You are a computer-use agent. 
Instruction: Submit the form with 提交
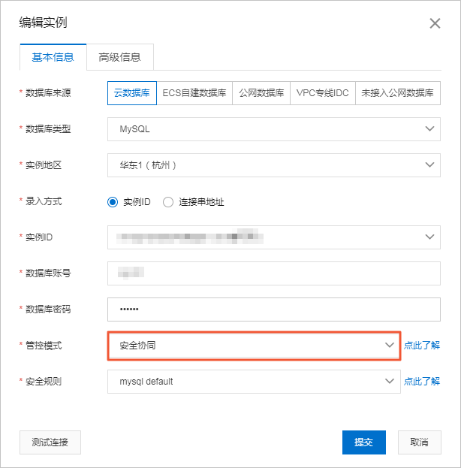(x=364, y=442)
